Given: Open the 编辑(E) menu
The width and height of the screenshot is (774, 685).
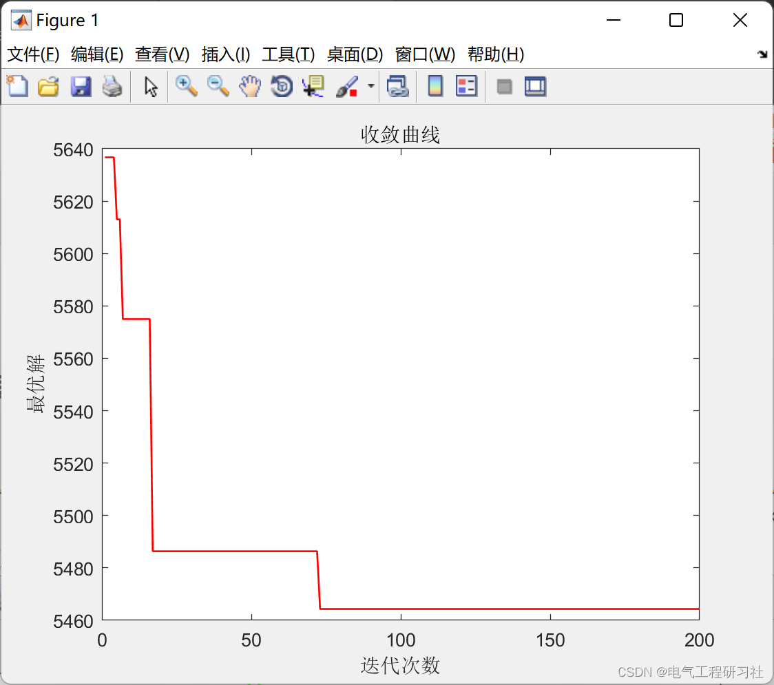Looking at the screenshot, I should pos(96,54).
